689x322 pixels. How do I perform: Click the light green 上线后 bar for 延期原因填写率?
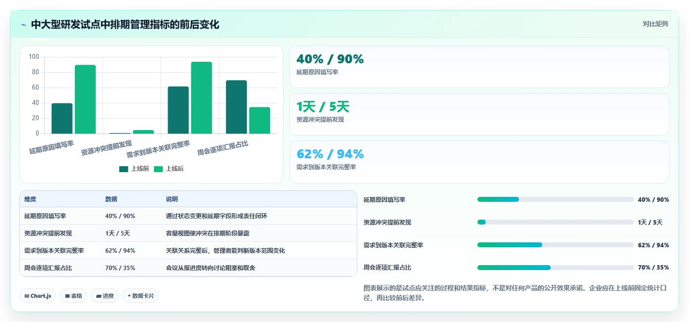pyautogui.click(x=85, y=99)
